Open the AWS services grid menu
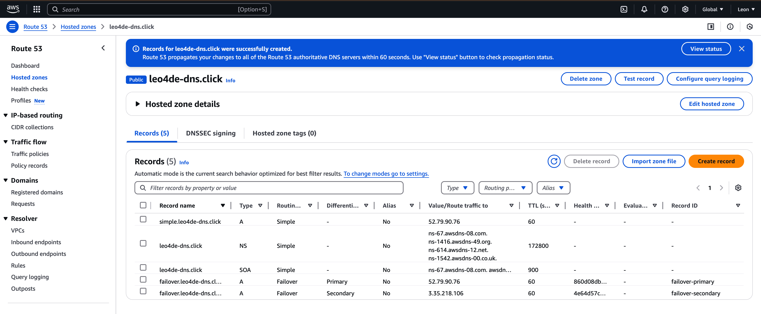The image size is (761, 314). pyautogui.click(x=37, y=9)
